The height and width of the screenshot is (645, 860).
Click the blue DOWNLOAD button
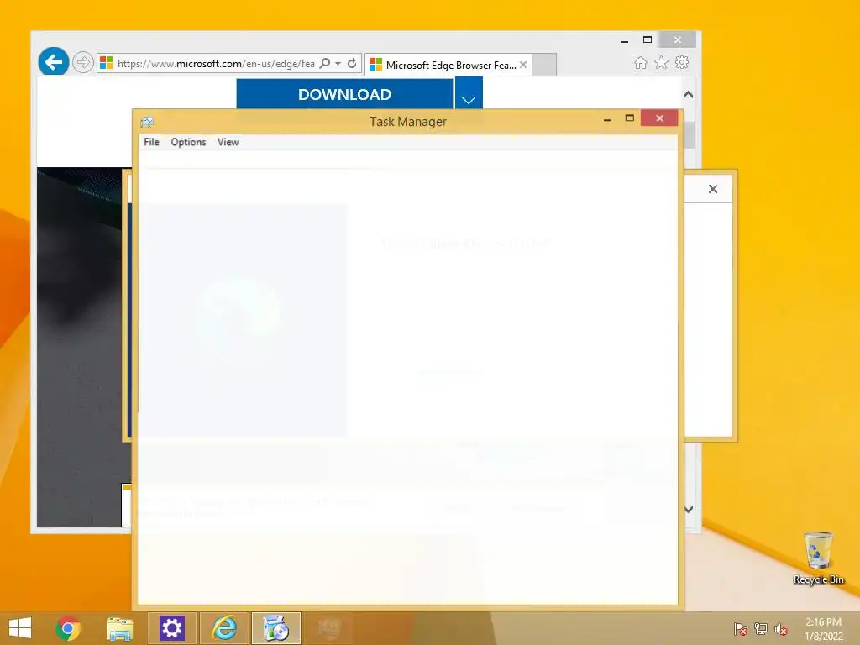(344, 94)
